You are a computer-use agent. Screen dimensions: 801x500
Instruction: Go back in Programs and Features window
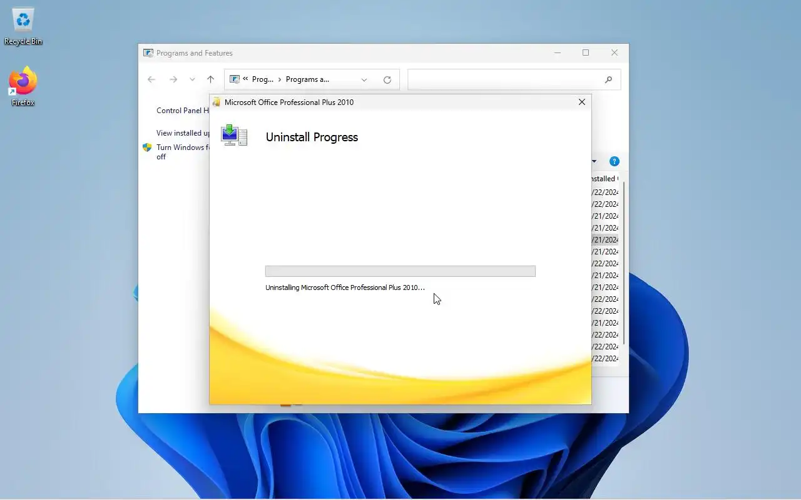pos(151,79)
